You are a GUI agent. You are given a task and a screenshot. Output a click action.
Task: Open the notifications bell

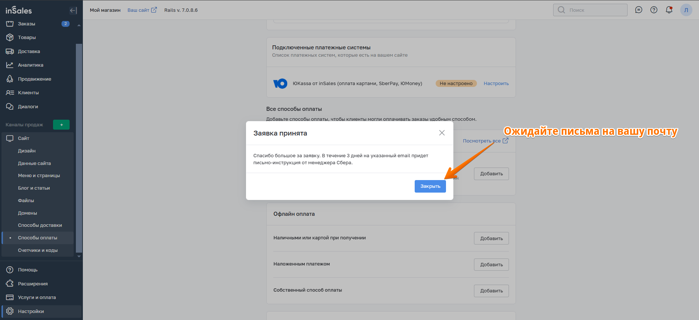click(x=669, y=10)
